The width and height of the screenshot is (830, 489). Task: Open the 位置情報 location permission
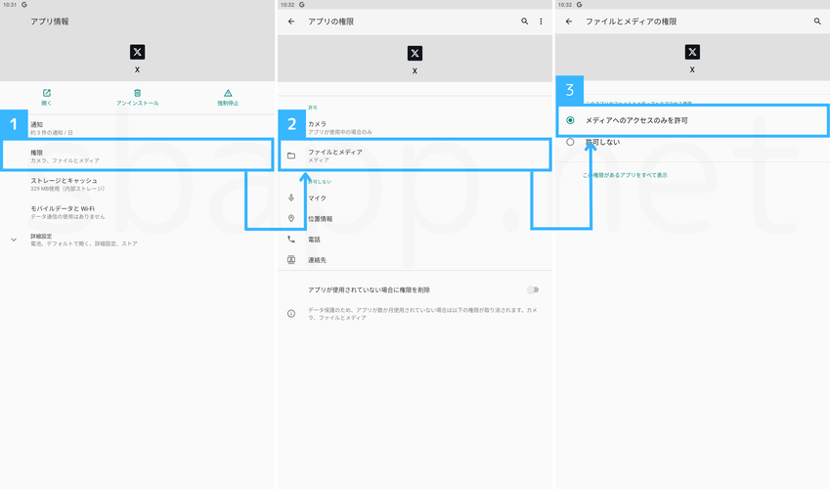click(321, 219)
